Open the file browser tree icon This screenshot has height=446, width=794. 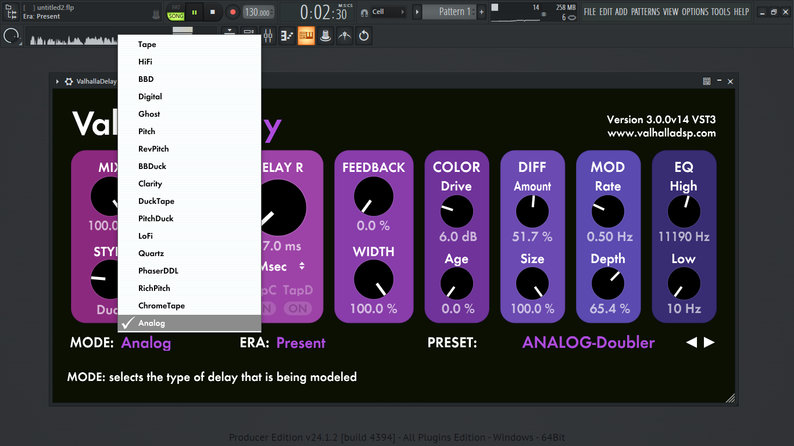pyautogui.click(x=11, y=12)
